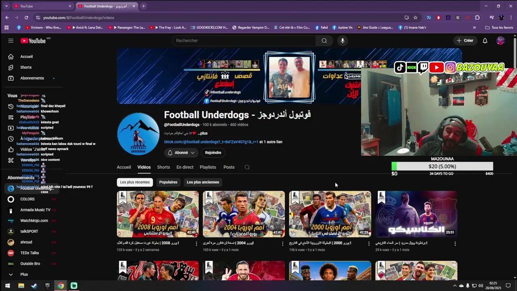Open more options for the Euro 2008 video
This screenshot has height=291, width=517.
pos(197,244)
